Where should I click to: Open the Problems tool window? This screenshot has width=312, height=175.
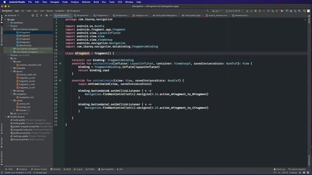[x=21, y=169]
